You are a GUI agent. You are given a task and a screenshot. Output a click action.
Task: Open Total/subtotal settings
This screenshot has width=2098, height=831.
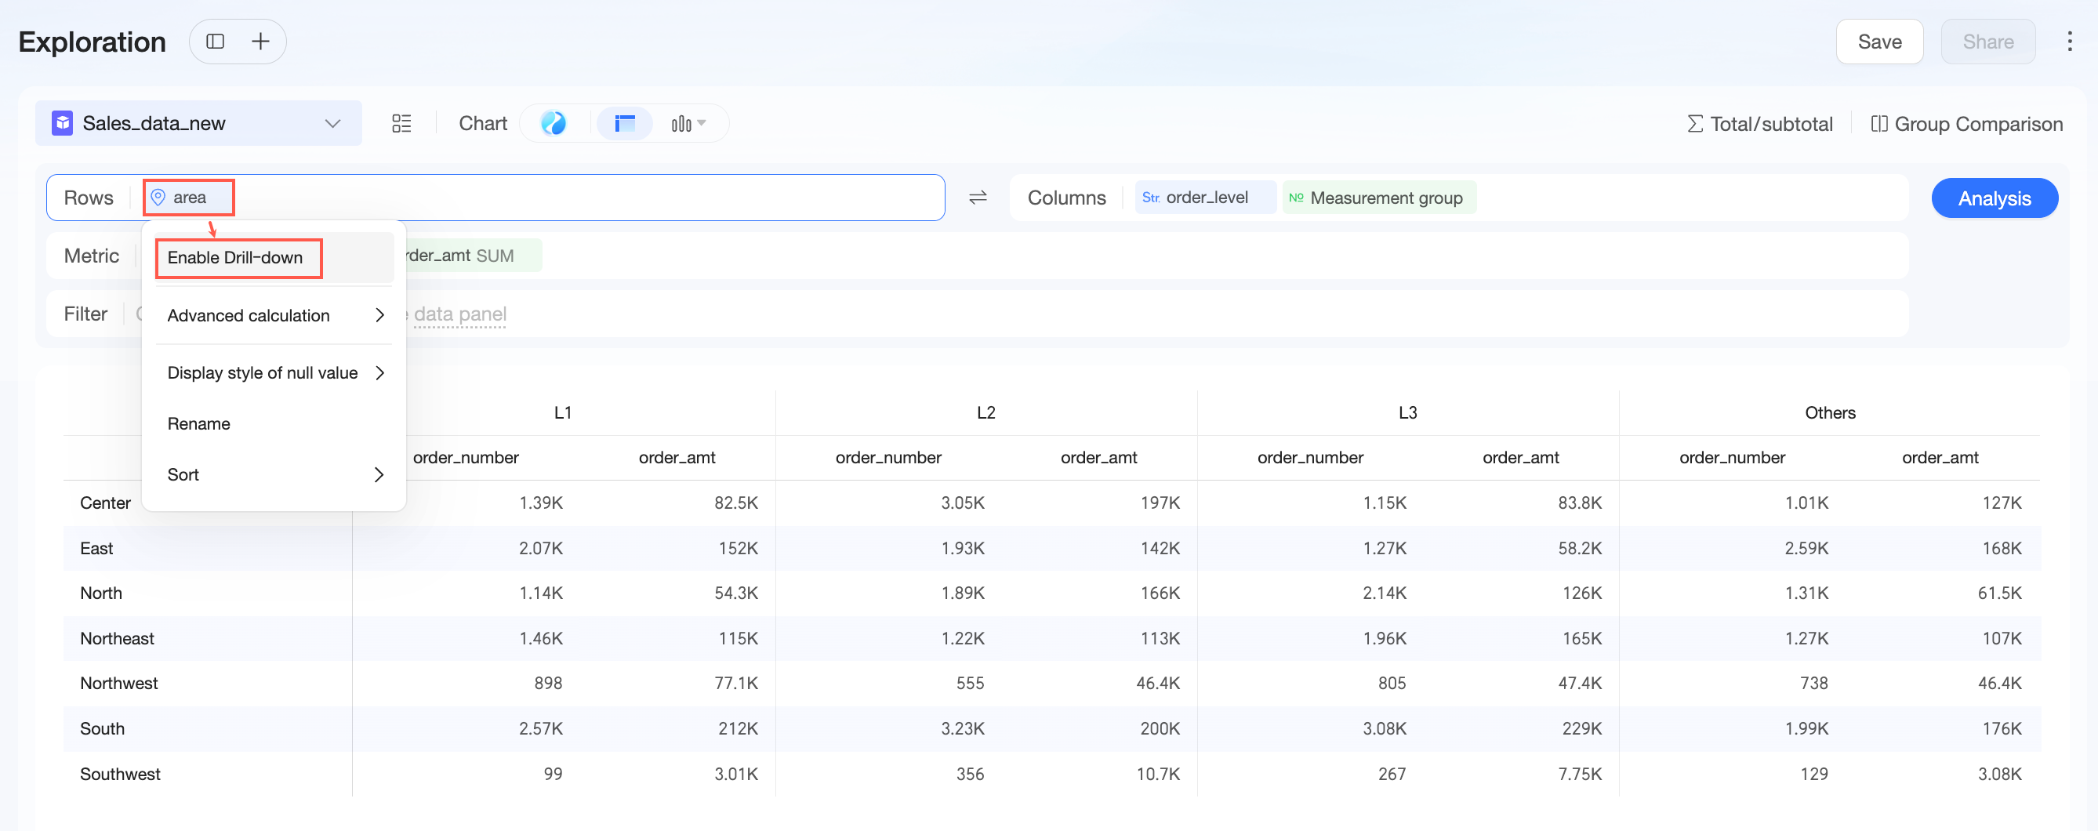(x=1760, y=124)
